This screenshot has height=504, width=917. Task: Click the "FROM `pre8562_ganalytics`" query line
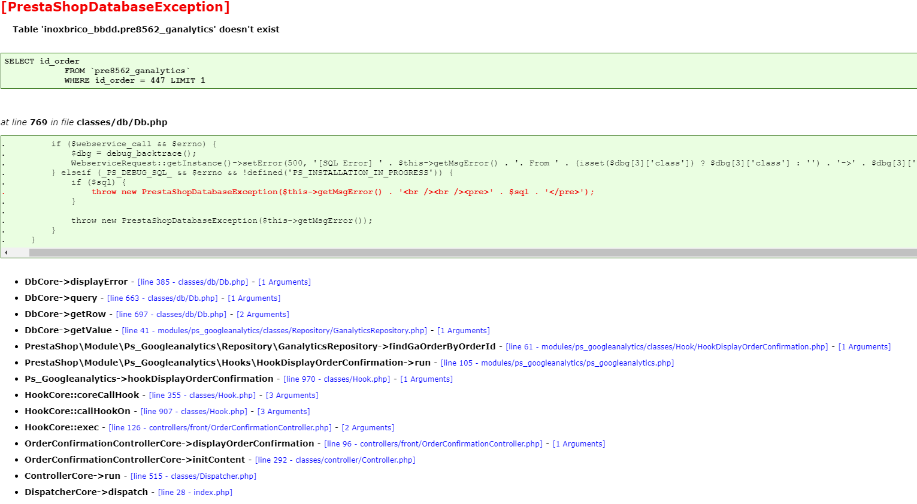(x=127, y=71)
